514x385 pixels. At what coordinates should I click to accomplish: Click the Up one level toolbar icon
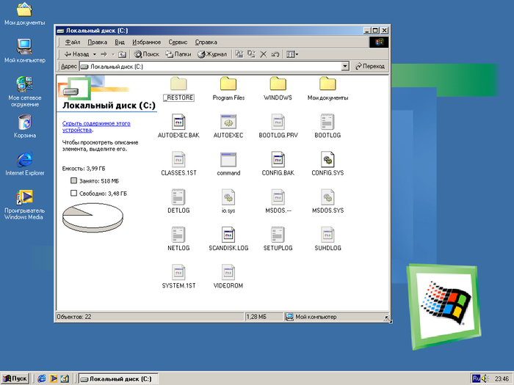pos(123,54)
